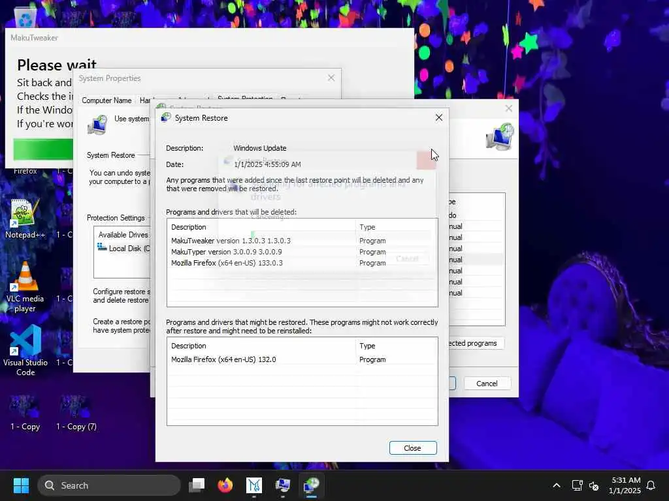Close the restore wizard window behind
Screen dimensions: 669x501
tap(508, 108)
